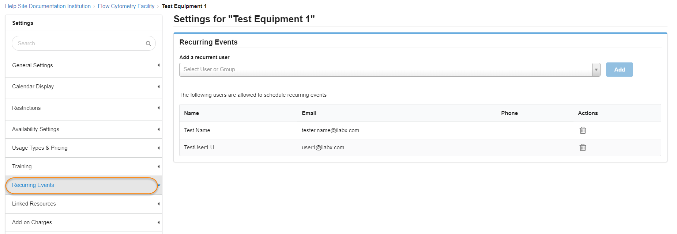Open the Select User or Group dropdown
677x234 pixels.
click(x=385, y=70)
